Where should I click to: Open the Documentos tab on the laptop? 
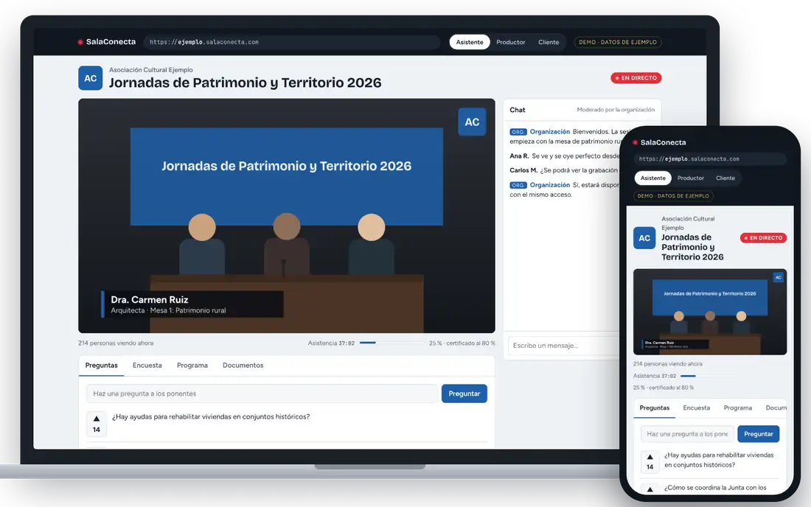point(243,366)
